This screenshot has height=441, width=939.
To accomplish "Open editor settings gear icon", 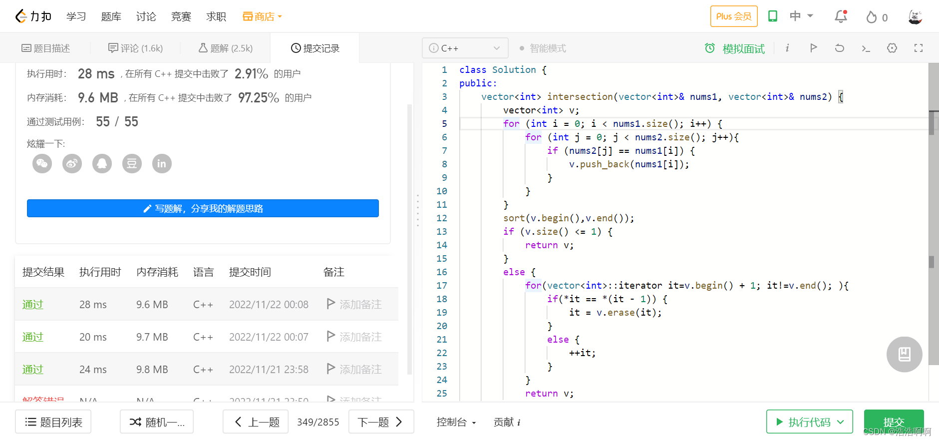I will click(892, 48).
